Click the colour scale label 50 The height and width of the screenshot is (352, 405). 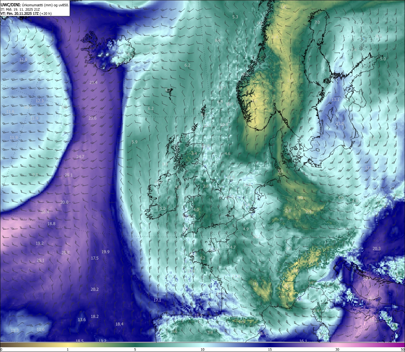(x=402, y=349)
